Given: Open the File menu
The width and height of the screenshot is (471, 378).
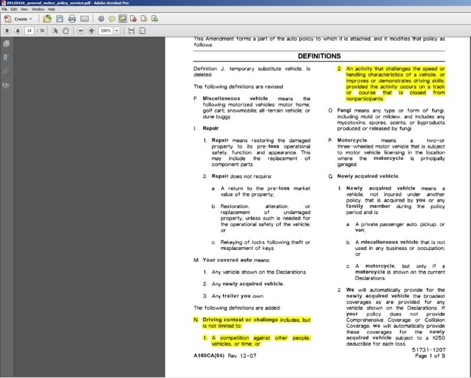Looking at the screenshot, I should point(5,10).
